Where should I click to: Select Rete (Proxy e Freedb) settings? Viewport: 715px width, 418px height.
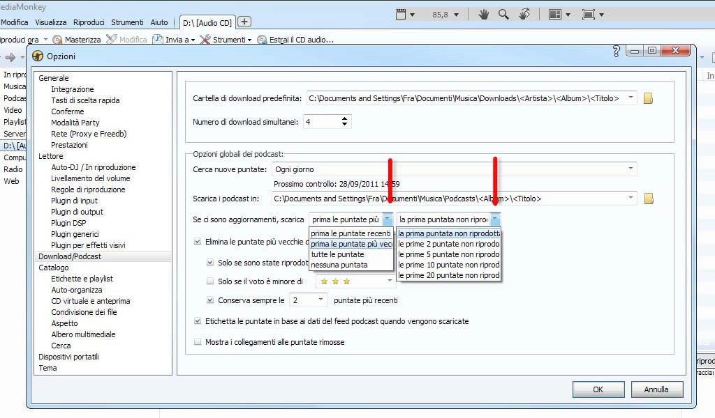[x=89, y=134]
